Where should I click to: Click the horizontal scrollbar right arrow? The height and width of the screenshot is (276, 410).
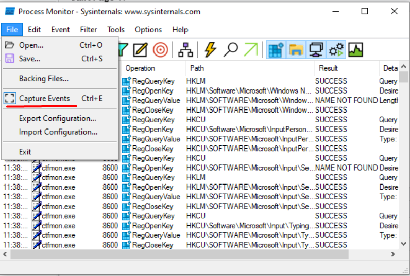(392, 254)
